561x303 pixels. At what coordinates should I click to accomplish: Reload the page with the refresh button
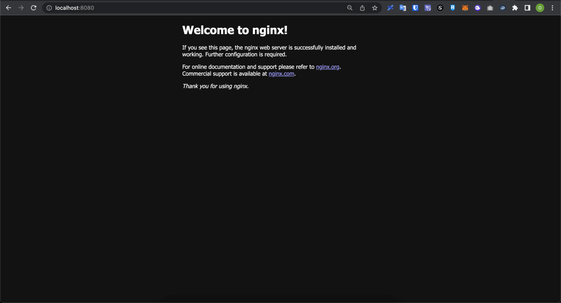33,8
